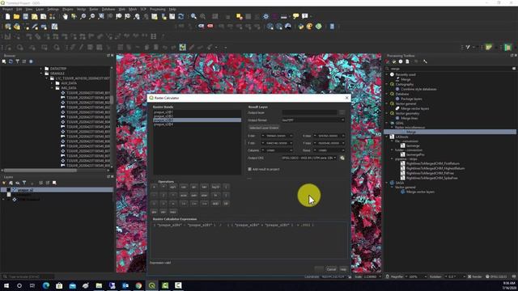Open the Help menu
Screen dimensions: 518x291
click(172, 9)
